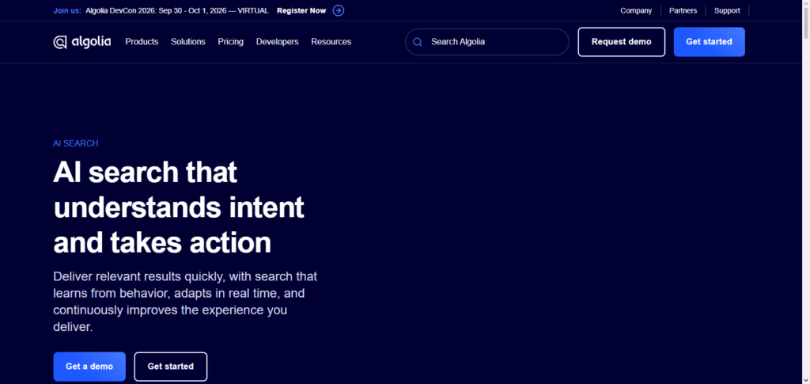The width and height of the screenshot is (810, 384).
Task: Click the AI SEARCH label
Action: [75, 143]
